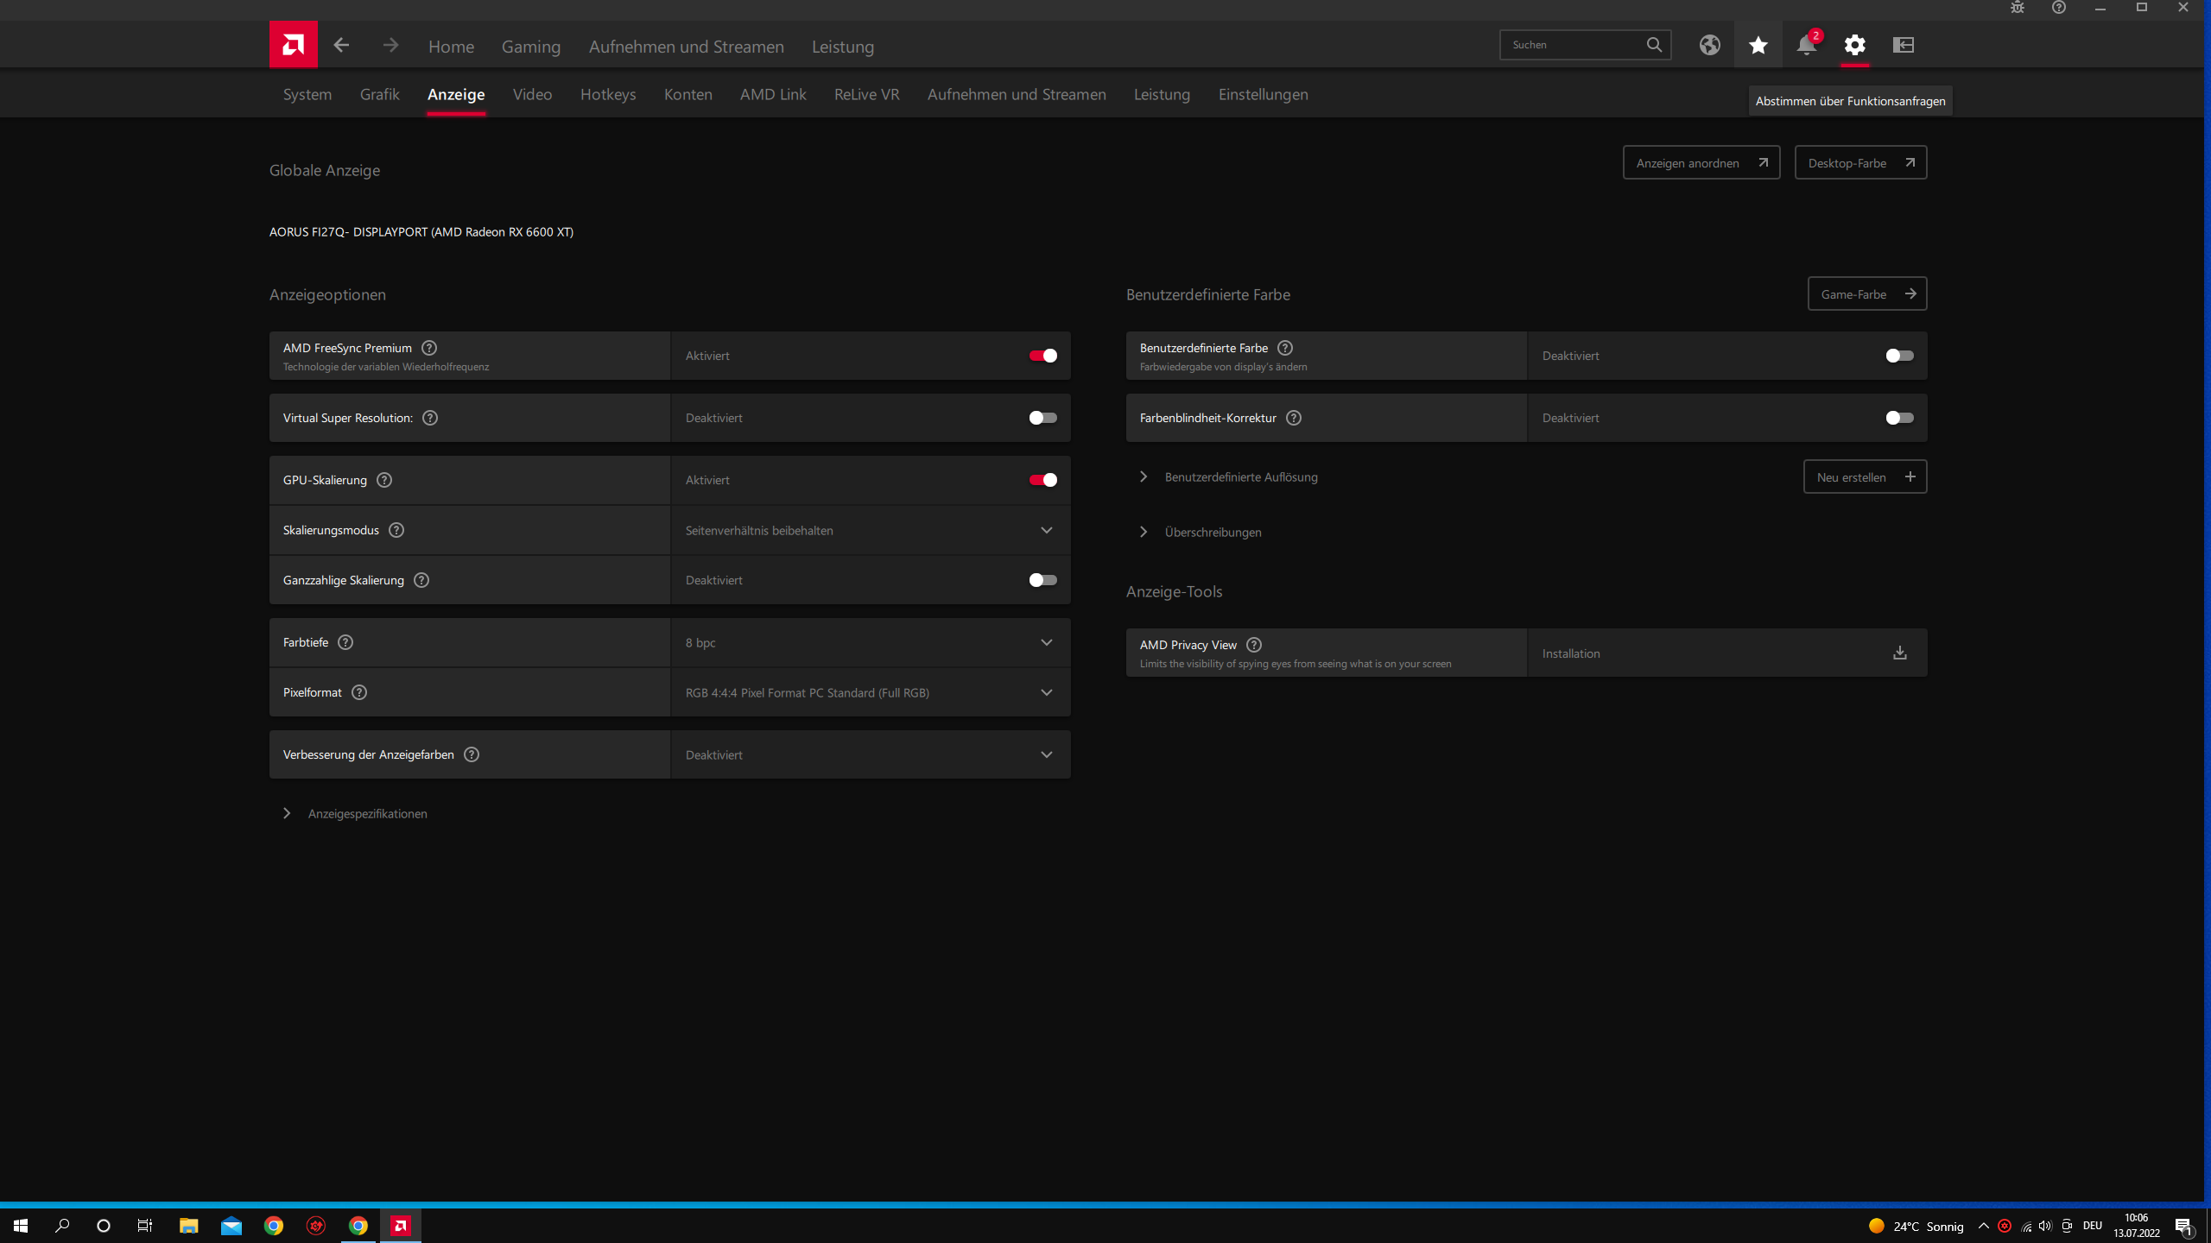Click the settings gear icon
Viewport: 2211px width, 1243px height.
click(1854, 45)
